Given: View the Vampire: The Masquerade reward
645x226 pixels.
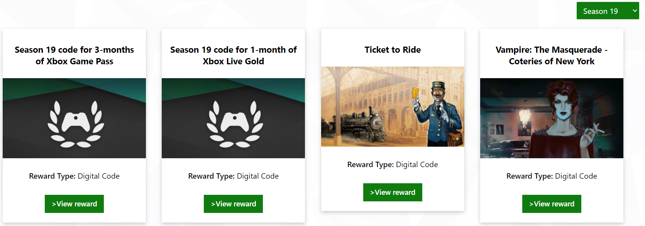Looking at the screenshot, I should pos(552,204).
